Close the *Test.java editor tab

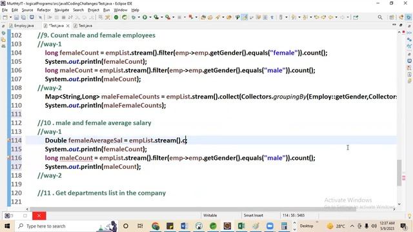pos(68,26)
